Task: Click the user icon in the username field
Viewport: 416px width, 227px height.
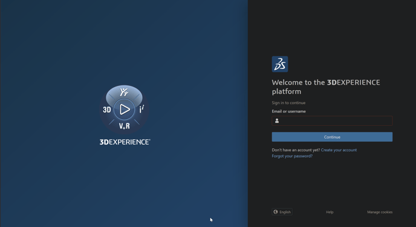Action: [277, 121]
